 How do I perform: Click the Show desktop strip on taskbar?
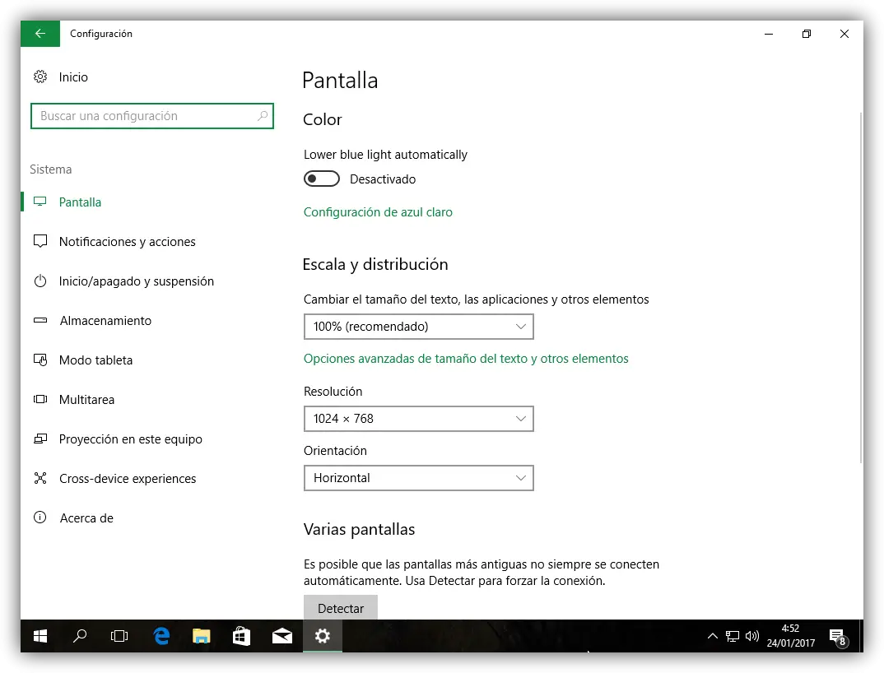861,636
